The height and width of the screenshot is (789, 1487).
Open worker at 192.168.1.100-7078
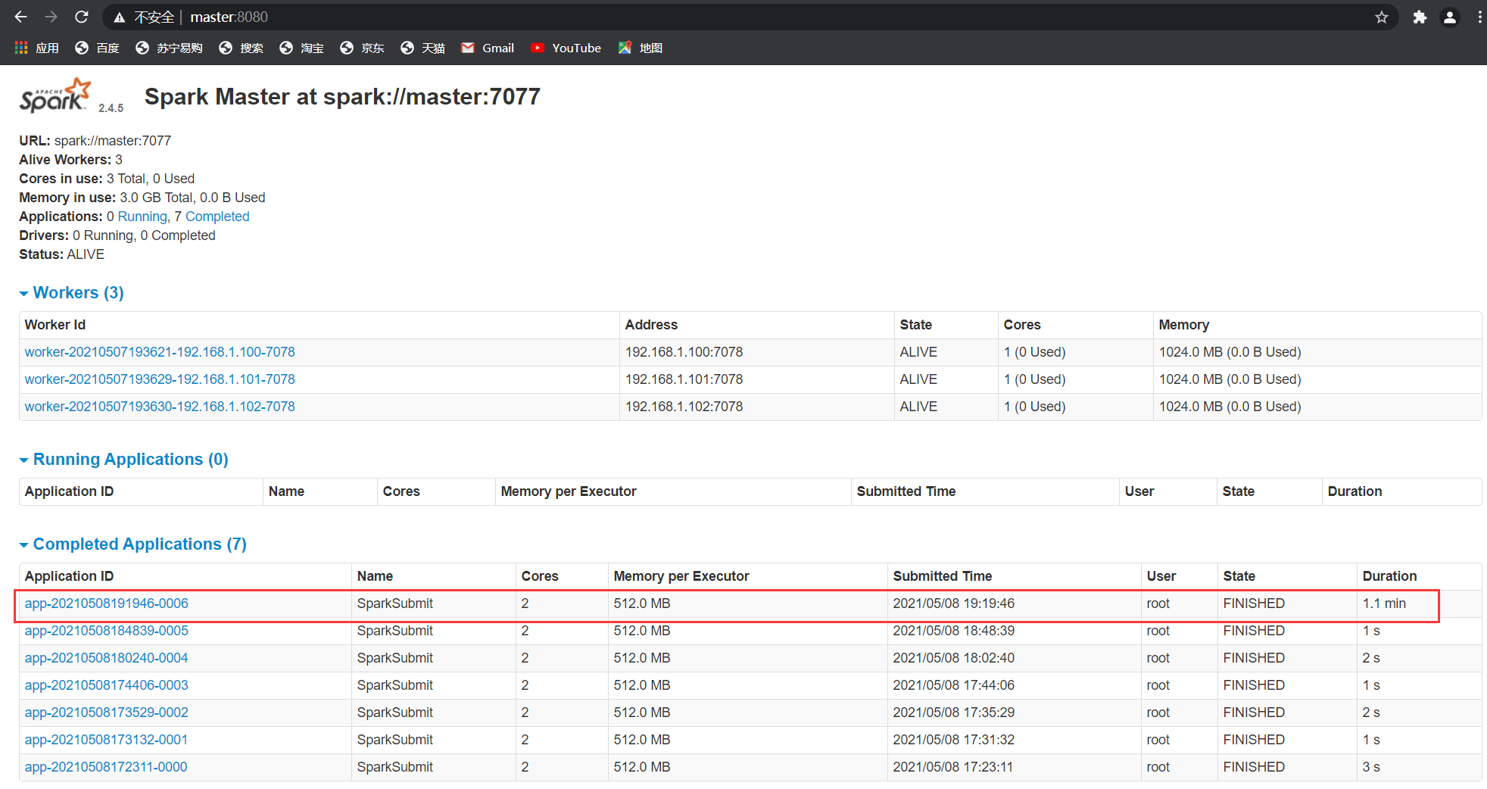[160, 352]
